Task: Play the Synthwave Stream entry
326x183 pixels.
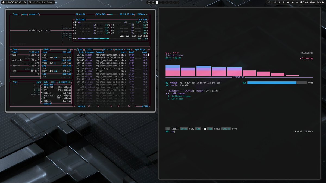Action: (x=179, y=96)
